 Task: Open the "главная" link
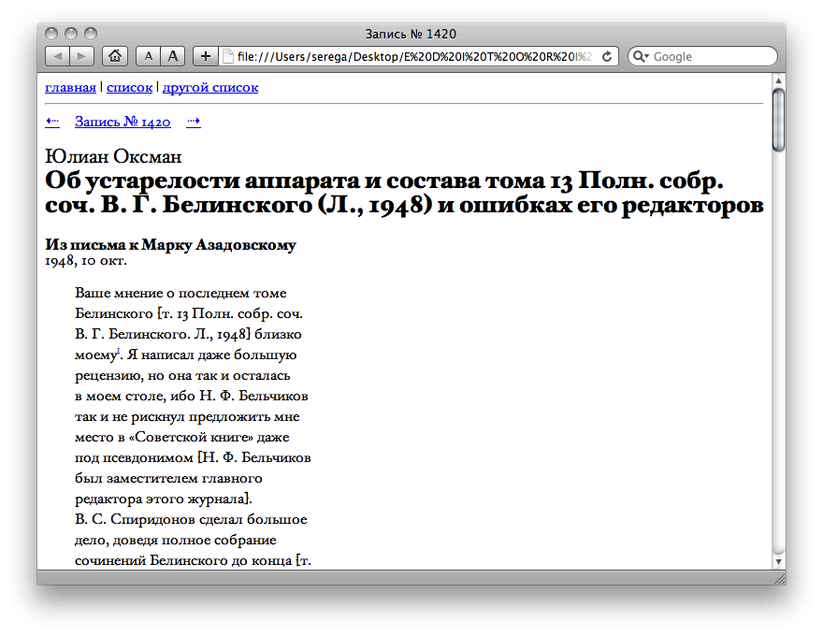(x=70, y=88)
